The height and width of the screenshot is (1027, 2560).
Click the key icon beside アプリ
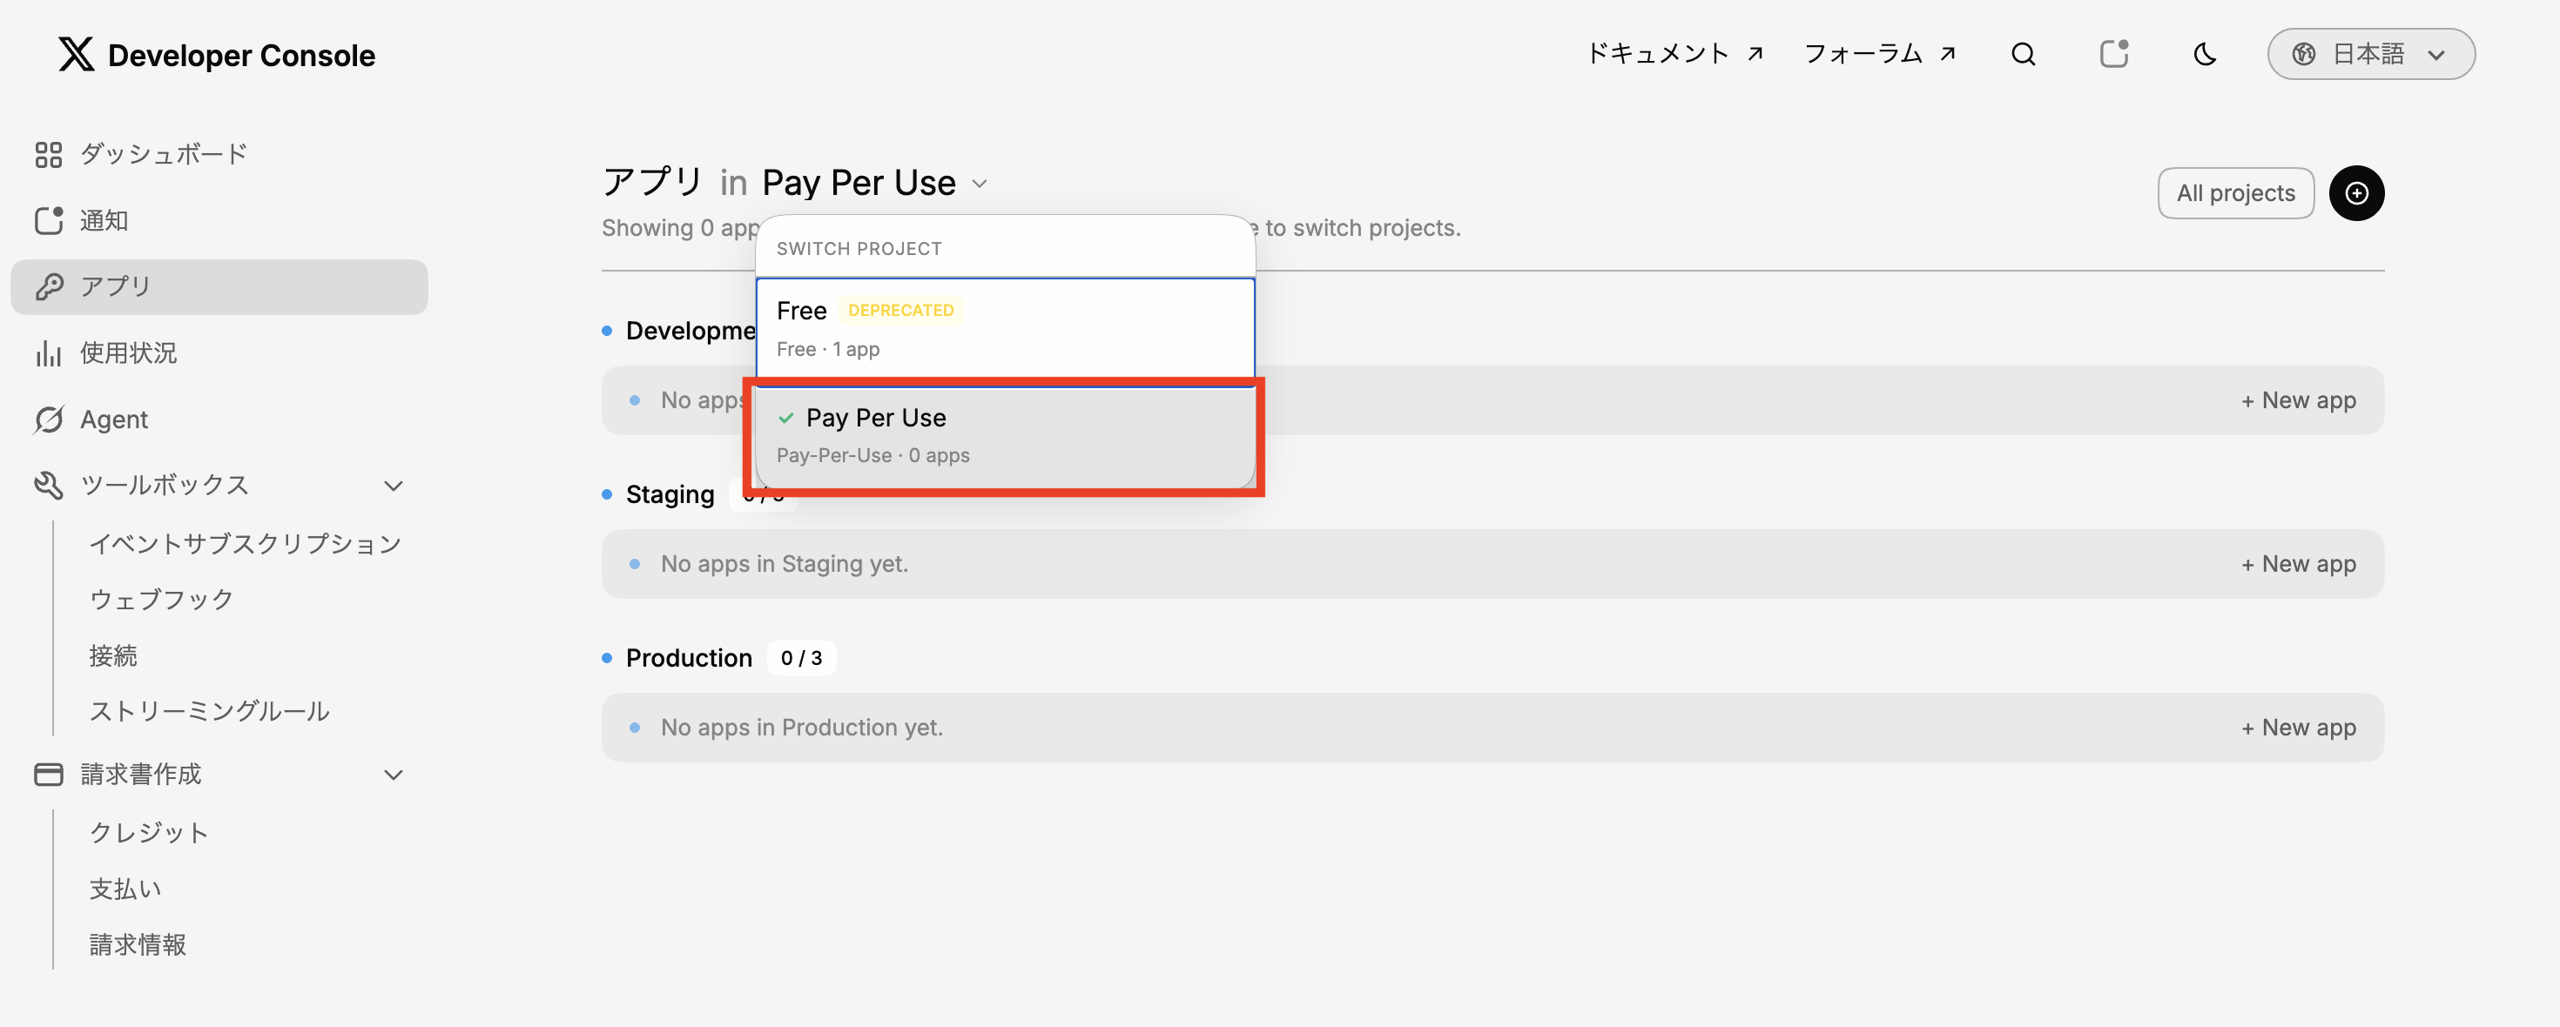pos(48,286)
